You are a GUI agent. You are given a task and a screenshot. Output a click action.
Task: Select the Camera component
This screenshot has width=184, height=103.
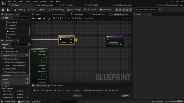(12, 31)
